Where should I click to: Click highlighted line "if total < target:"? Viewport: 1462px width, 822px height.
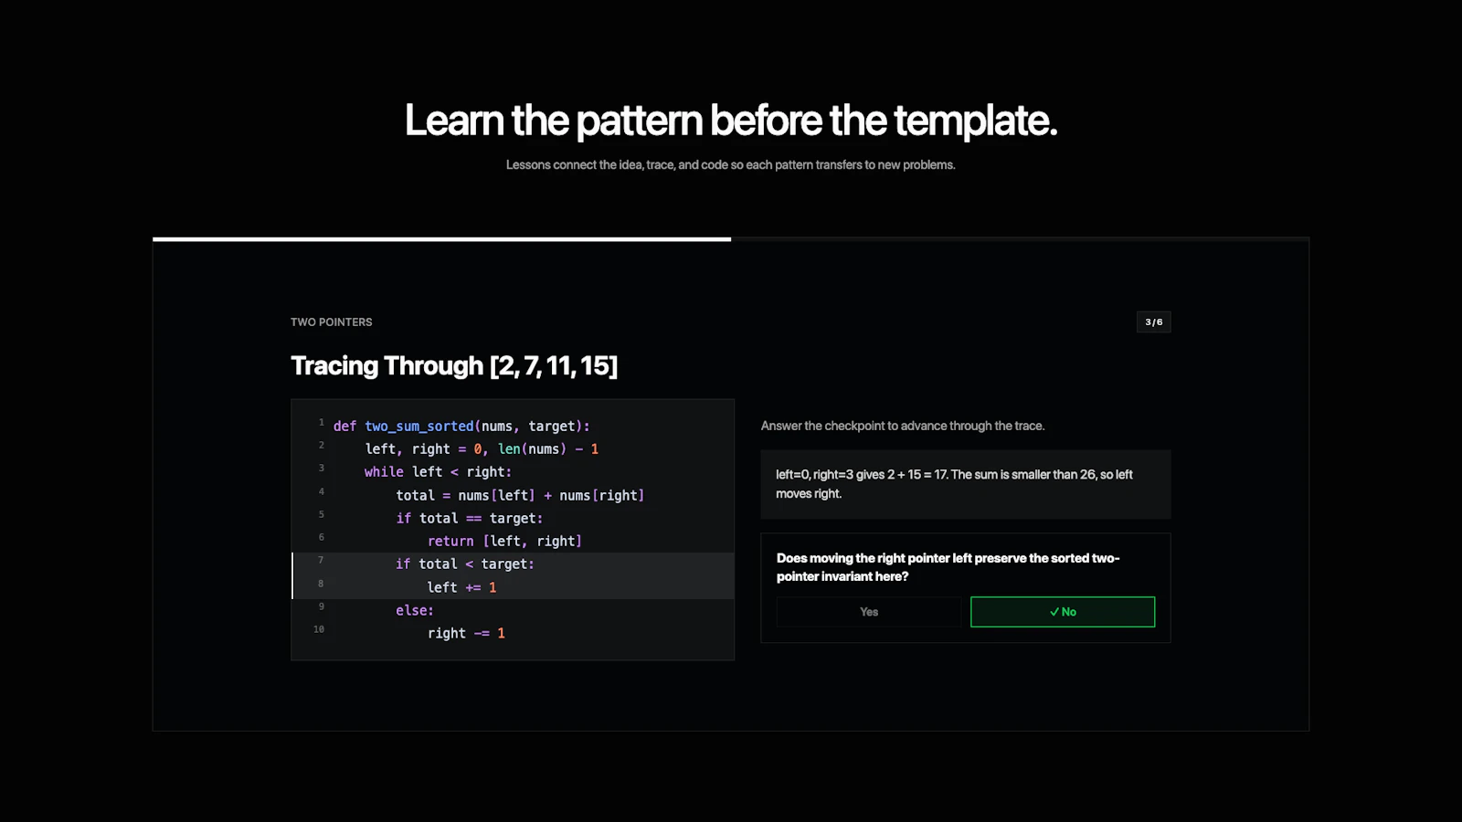[465, 564]
